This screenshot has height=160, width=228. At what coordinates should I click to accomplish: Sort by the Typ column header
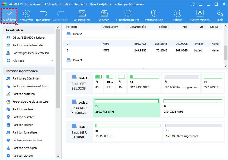200,27
